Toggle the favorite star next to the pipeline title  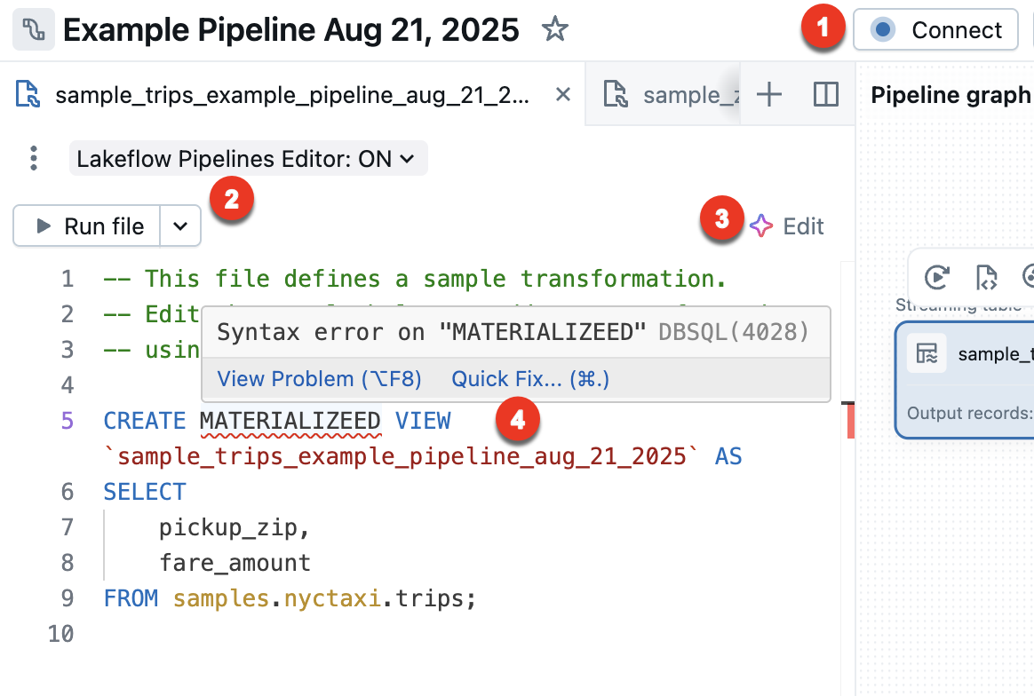coord(555,29)
